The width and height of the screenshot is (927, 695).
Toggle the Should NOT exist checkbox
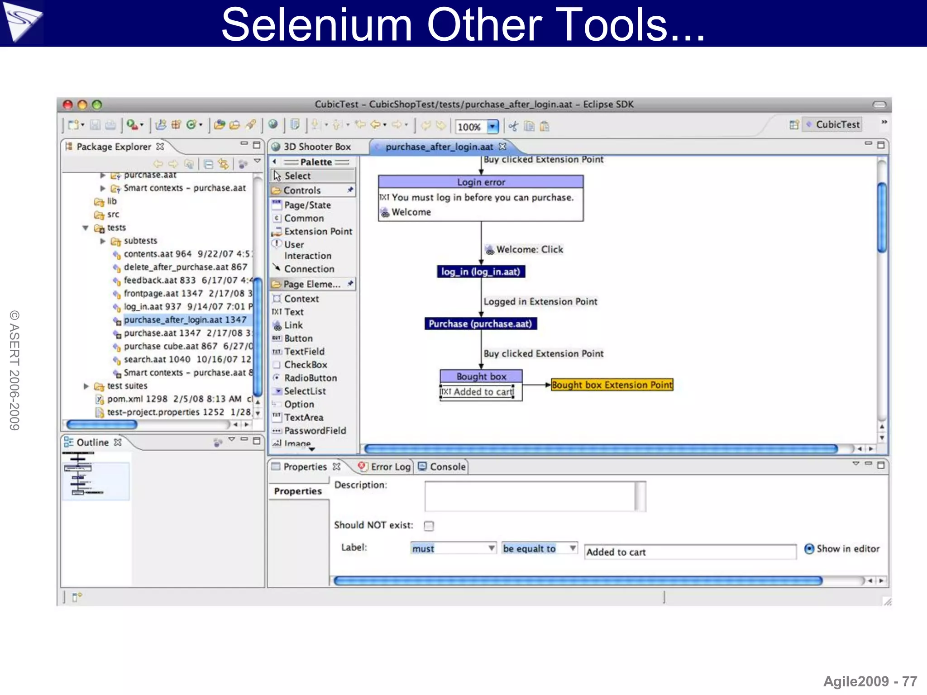(x=429, y=525)
